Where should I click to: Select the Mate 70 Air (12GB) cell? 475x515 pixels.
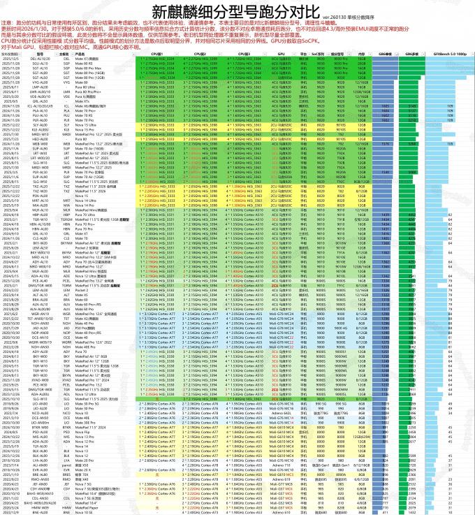pos(89,177)
